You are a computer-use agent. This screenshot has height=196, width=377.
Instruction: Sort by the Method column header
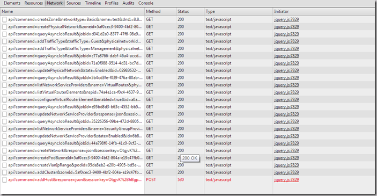[x=160, y=12]
